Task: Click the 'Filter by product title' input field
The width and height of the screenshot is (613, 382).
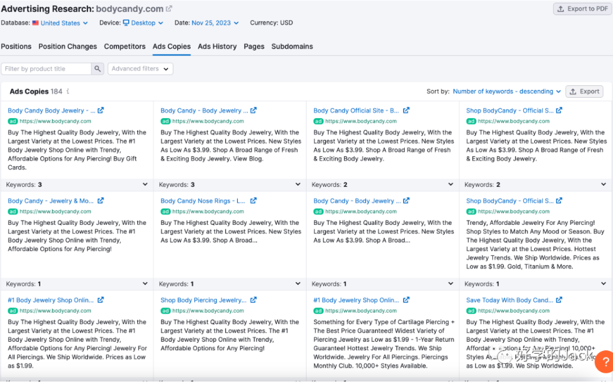Action: point(46,69)
